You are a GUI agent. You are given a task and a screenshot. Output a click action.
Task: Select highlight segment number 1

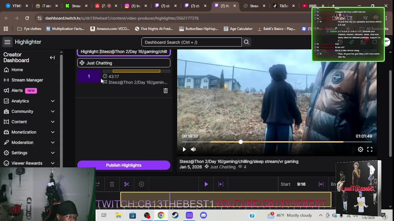click(89, 76)
